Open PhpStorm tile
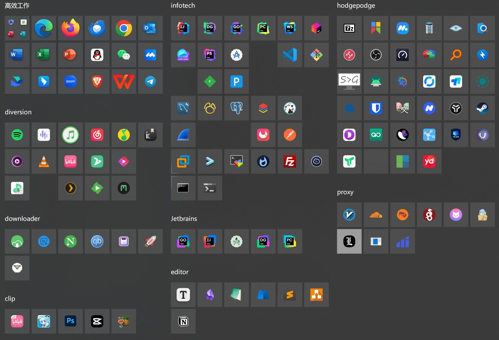The image size is (499, 340). point(210,55)
